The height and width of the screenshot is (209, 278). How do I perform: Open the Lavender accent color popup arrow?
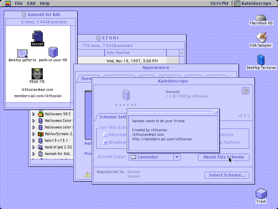[177, 157]
